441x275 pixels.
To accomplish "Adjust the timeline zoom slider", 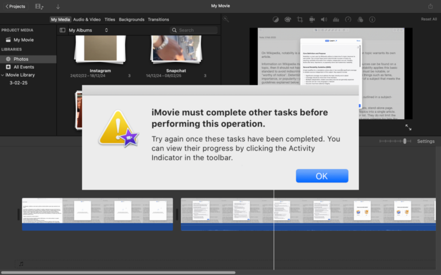I will click(x=405, y=141).
